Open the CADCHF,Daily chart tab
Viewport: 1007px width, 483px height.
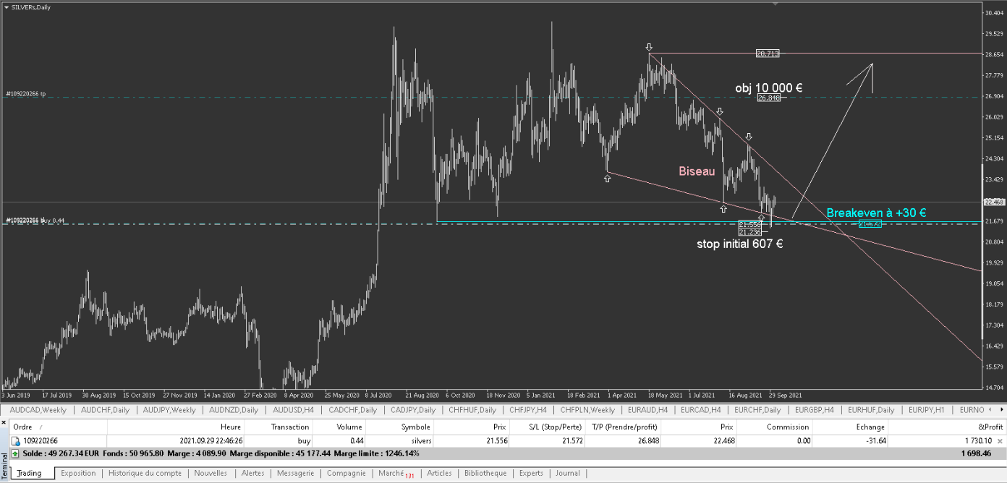pos(352,410)
